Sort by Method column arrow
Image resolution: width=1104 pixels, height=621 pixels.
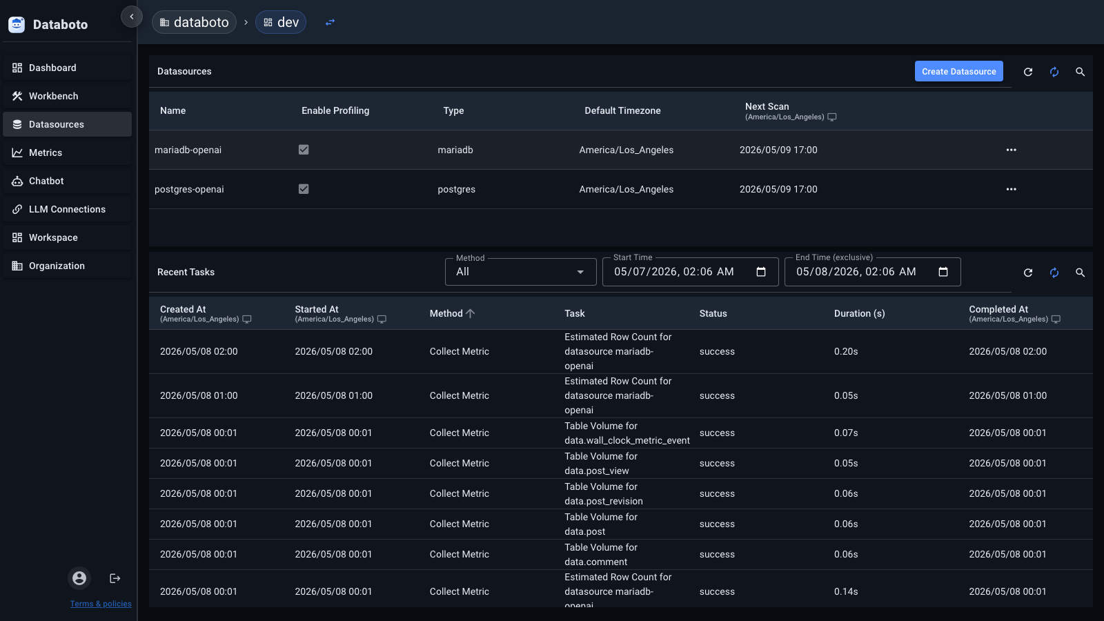pyautogui.click(x=471, y=313)
